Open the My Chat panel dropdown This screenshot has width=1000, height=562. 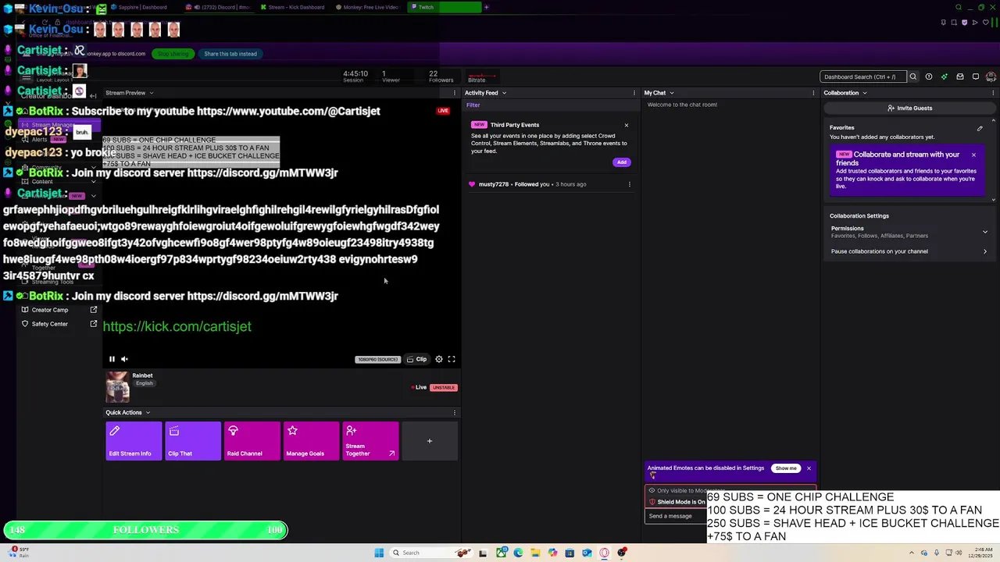tap(672, 93)
